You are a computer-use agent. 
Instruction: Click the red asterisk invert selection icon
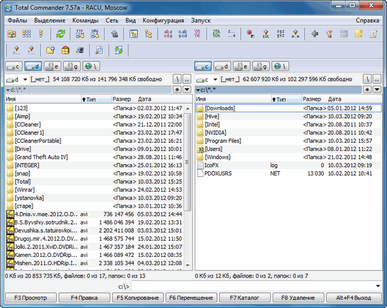(x=251, y=34)
